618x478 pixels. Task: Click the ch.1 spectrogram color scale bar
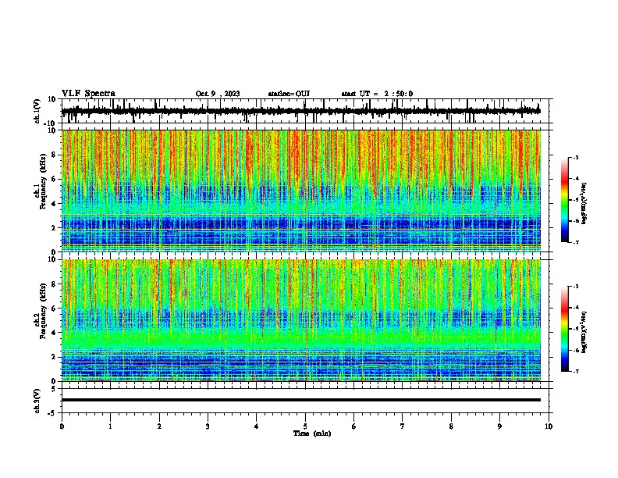[564, 200]
